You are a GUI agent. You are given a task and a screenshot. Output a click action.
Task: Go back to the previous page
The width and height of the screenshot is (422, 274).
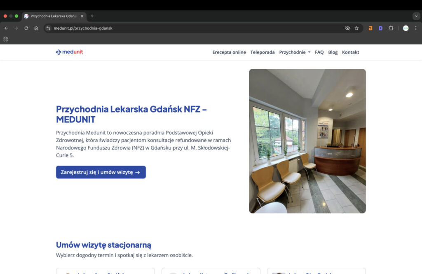[x=6, y=28]
